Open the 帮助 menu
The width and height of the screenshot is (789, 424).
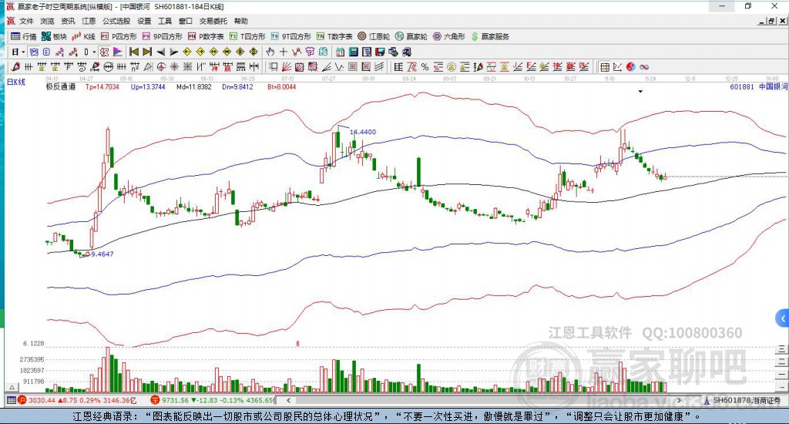coord(241,21)
